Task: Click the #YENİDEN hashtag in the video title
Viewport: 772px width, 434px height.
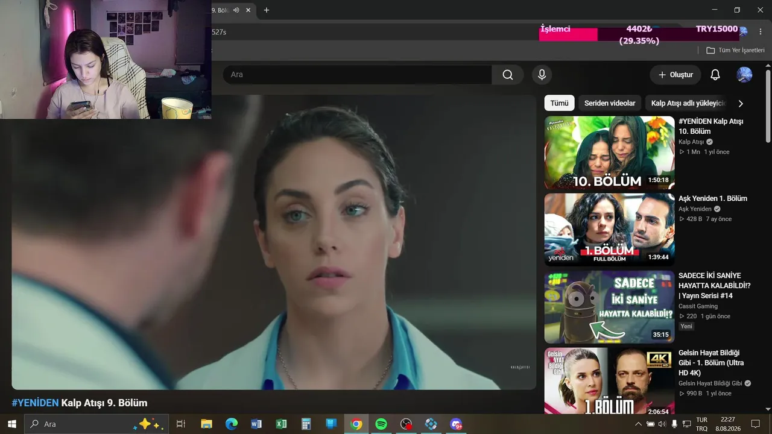Action: point(35,403)
